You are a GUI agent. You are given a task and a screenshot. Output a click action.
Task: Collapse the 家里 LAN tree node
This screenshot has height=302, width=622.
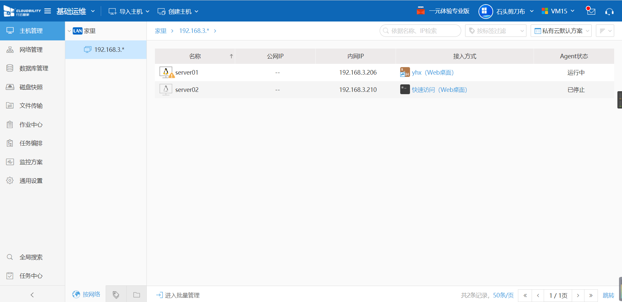(69, 31)
